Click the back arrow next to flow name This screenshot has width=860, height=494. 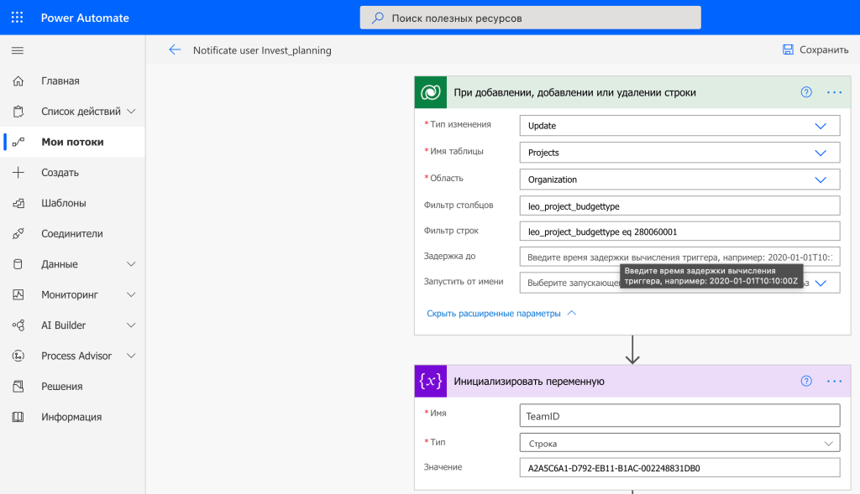click(175, 50)
